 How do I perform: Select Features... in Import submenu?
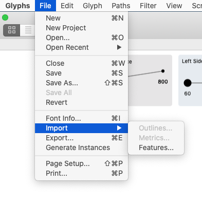click(x=156, y=147)
